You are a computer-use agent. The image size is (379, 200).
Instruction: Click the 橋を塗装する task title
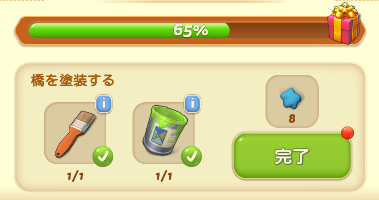[x=73, y=81]
